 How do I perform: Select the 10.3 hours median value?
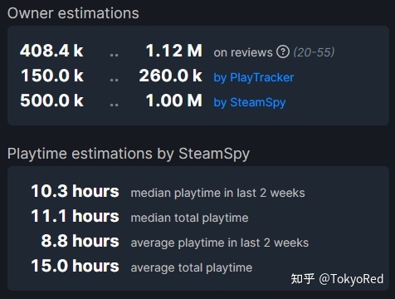[75, 191]
